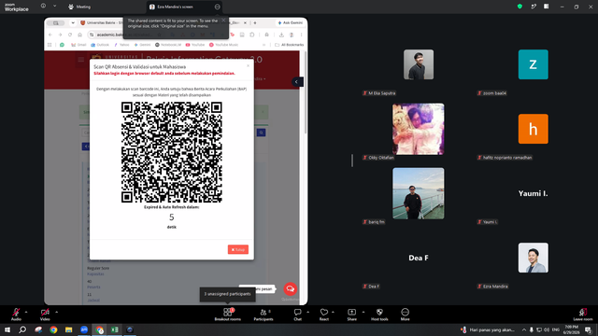Open File Explorer from the taskbar

(68, 329)
